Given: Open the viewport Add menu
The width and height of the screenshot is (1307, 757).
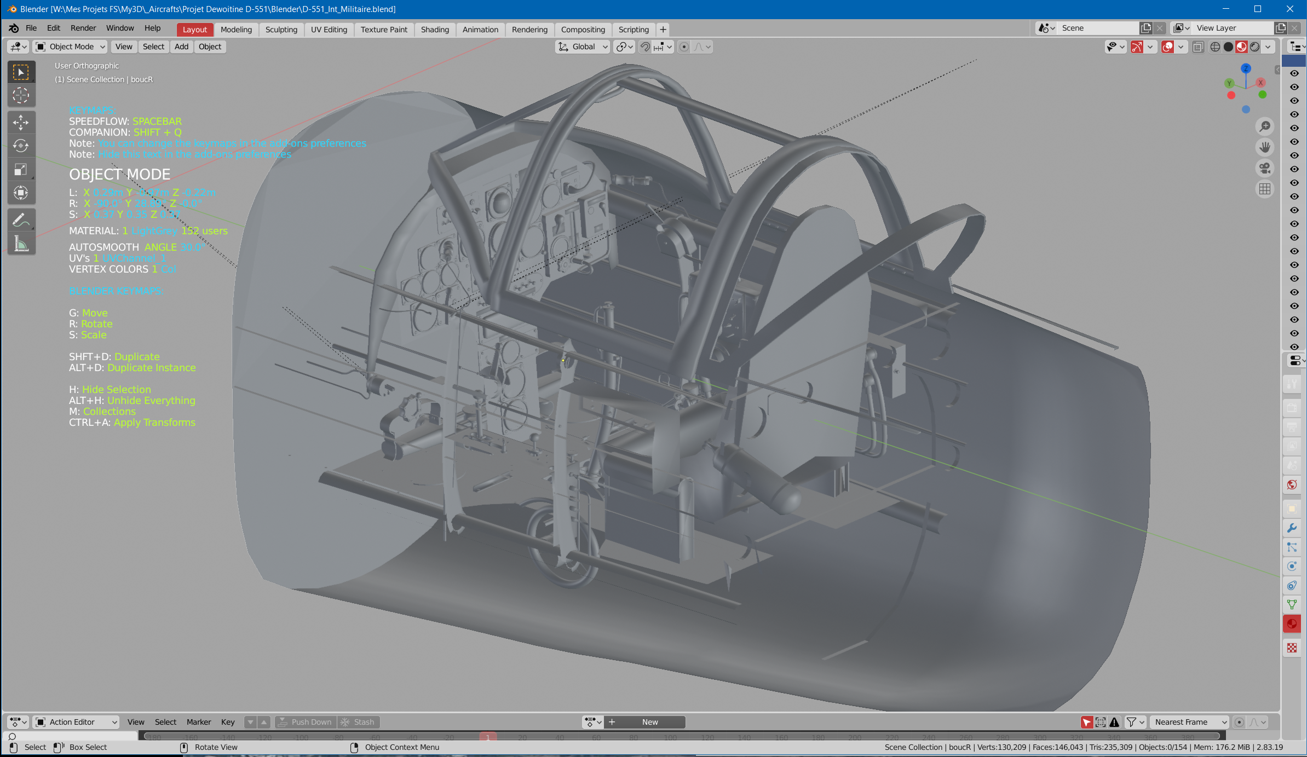Looking at the screenshot, I should (181, 47).
